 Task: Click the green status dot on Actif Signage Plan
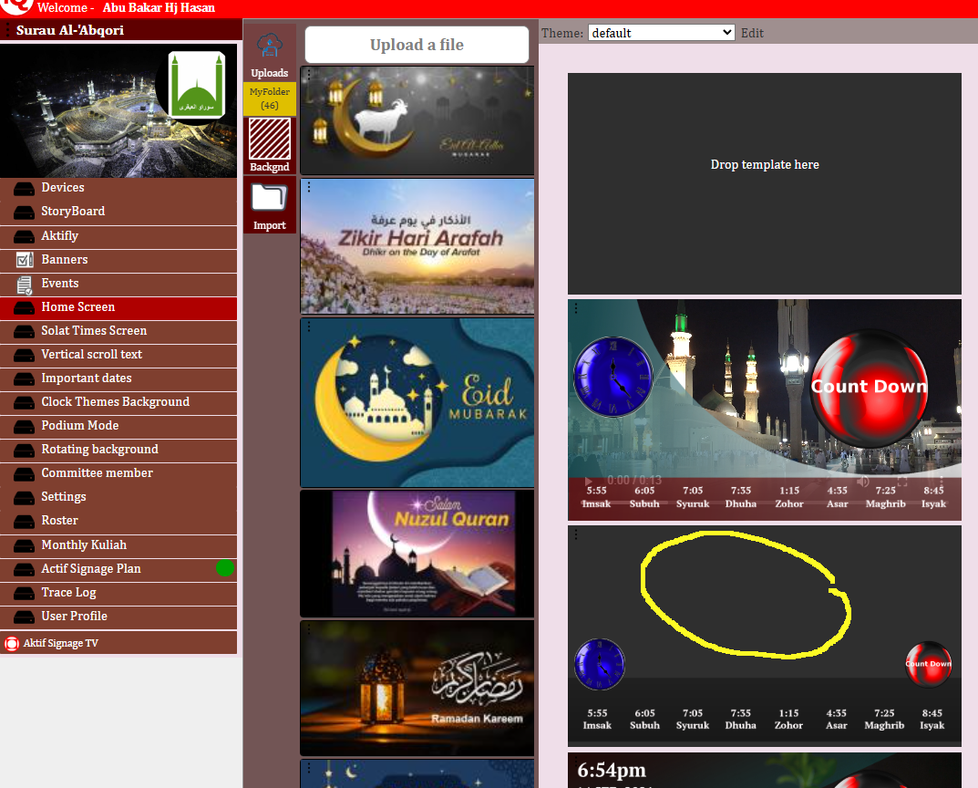point(224,568)
